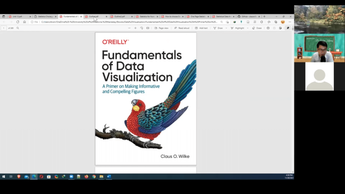This screenshot has width=345, height=194.
Task: Click the address bar file path
Action: coord(129,22)
